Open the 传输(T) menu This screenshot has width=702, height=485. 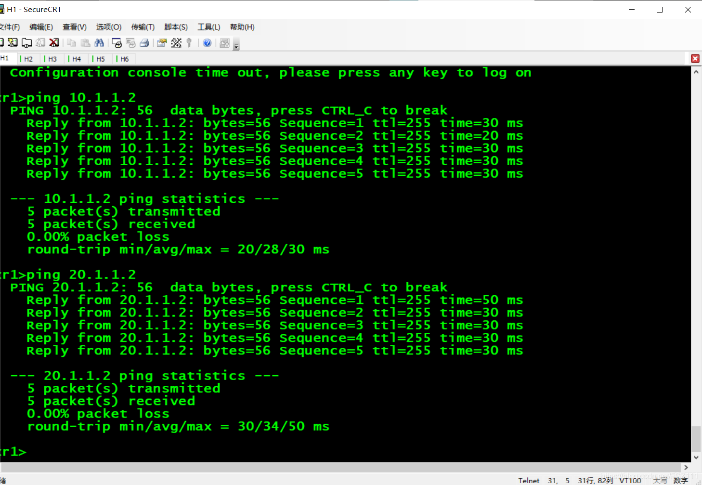(x=143, y=27)
